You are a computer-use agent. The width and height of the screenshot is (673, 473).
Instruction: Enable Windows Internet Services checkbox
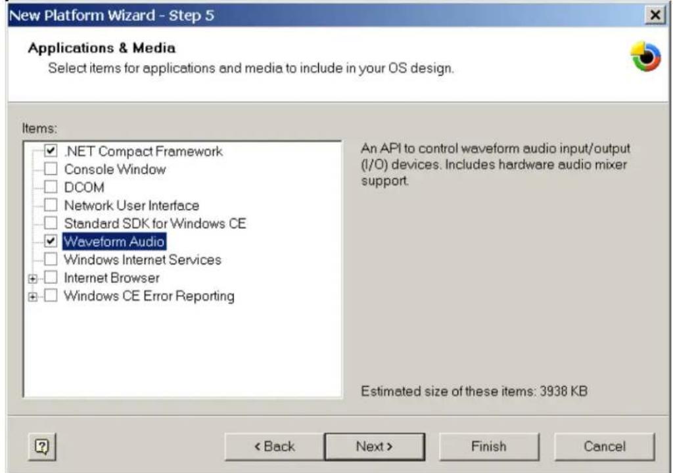point(51,259)
